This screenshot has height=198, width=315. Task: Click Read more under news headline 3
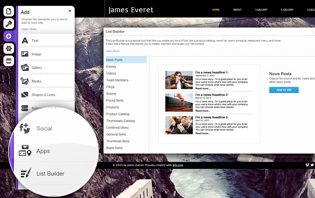[x=203, y=133]
